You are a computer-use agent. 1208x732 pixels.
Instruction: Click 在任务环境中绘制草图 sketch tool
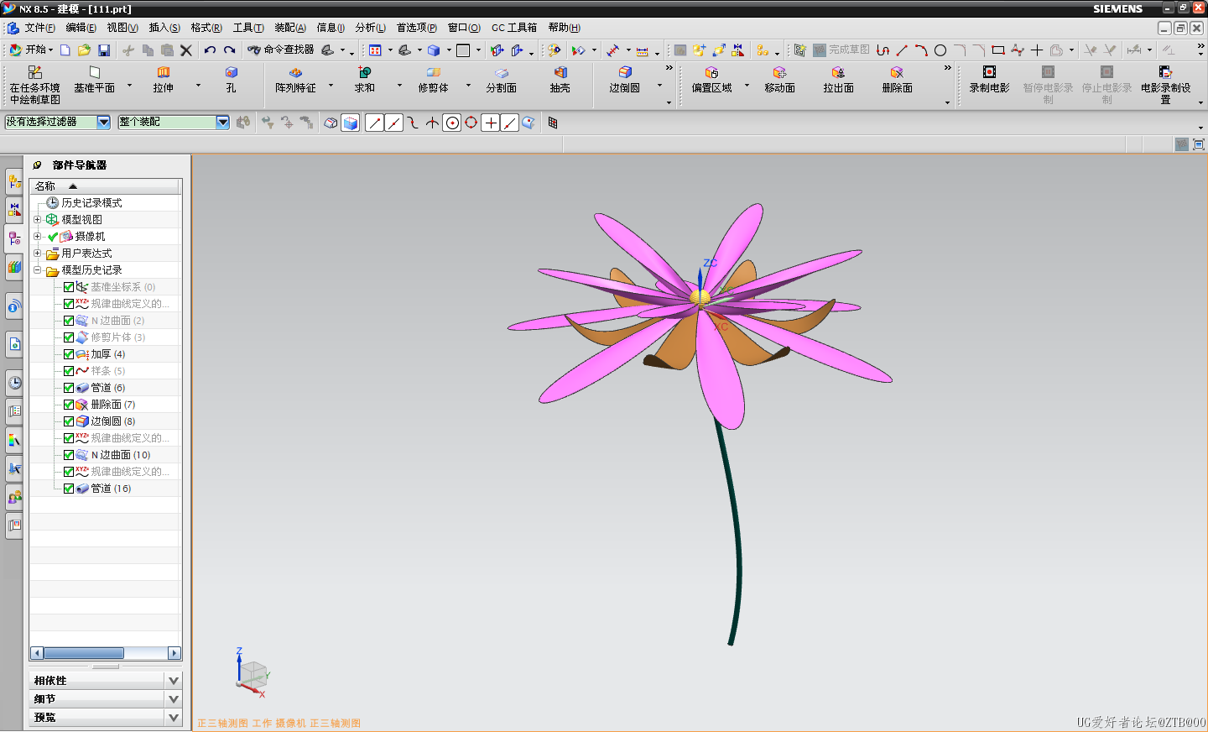(34, 85)
